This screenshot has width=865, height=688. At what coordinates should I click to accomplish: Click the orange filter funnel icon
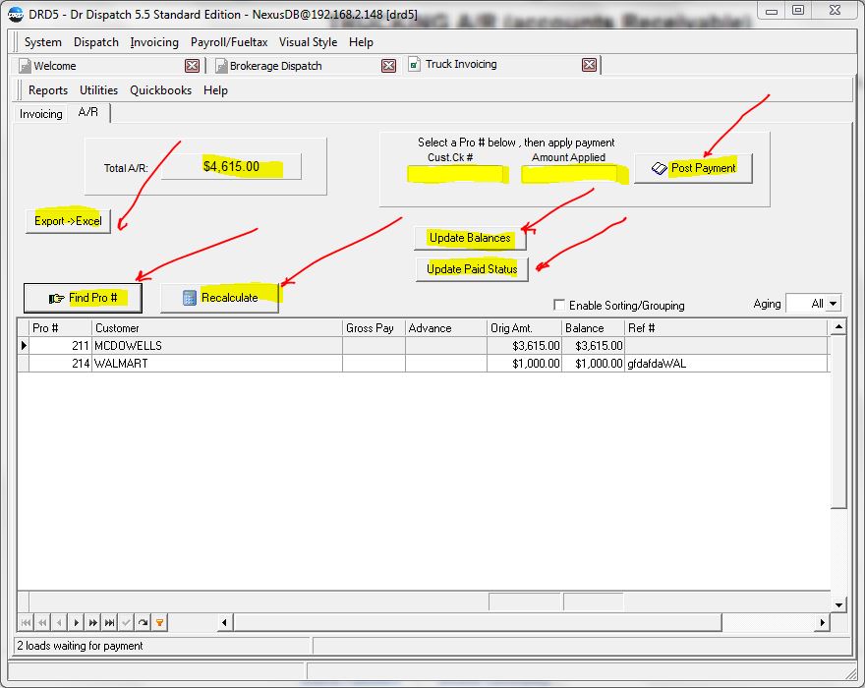tap(159, 622)
